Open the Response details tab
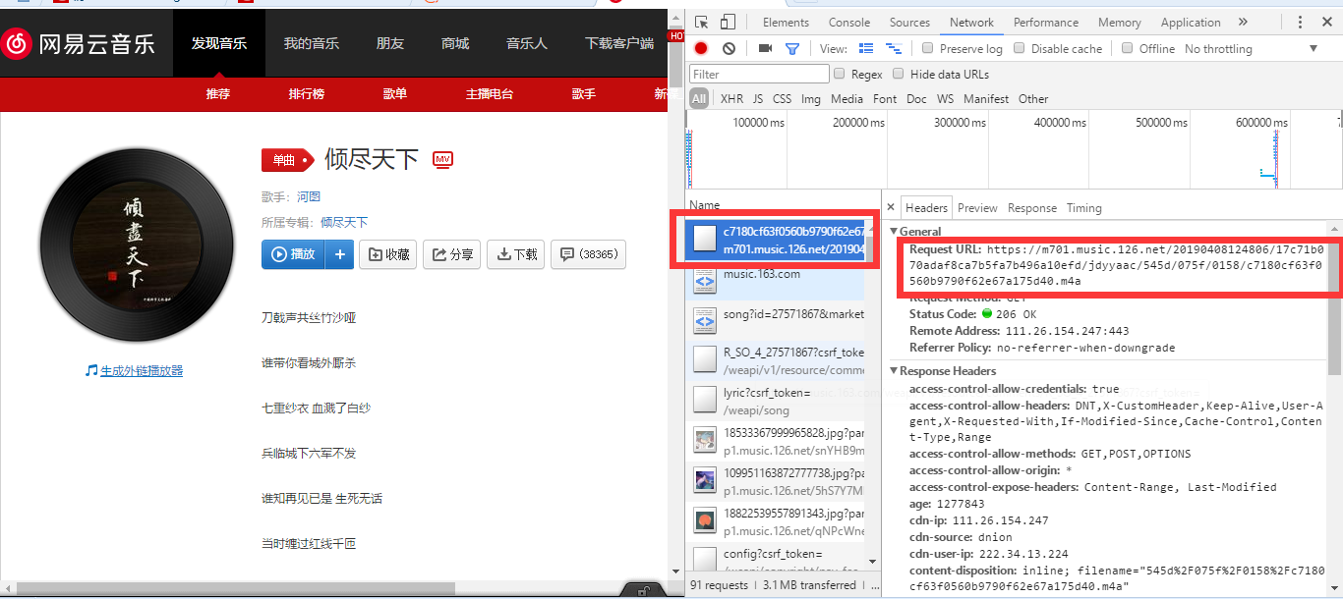Image resolution: width=1343 pixels, height=599 pixels. [x=1032, y=208]
